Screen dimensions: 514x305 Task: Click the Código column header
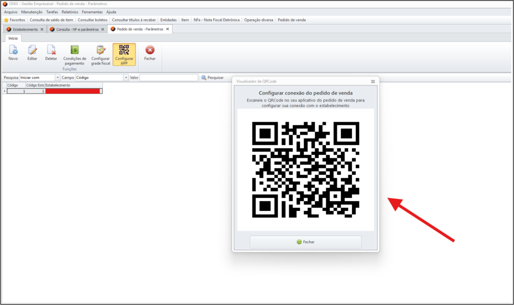tap(13, 85)
